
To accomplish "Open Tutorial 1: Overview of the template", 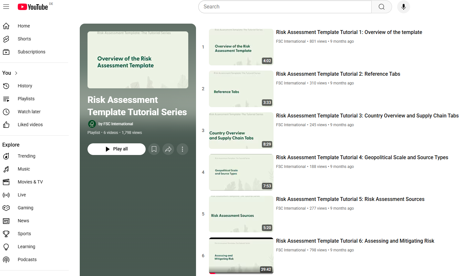I will coord(349,32).
